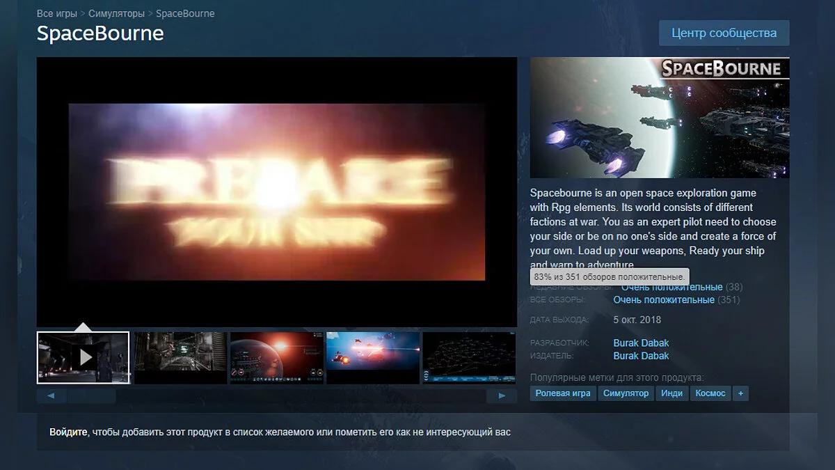
Task: Open recent reviews 'Очень положительные' (38) link
Action: coord(671,287)
